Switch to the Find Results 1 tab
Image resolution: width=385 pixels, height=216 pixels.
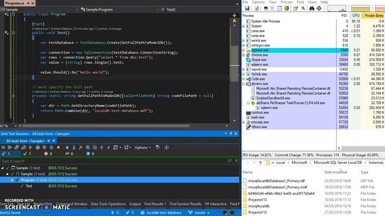[155, 204]
